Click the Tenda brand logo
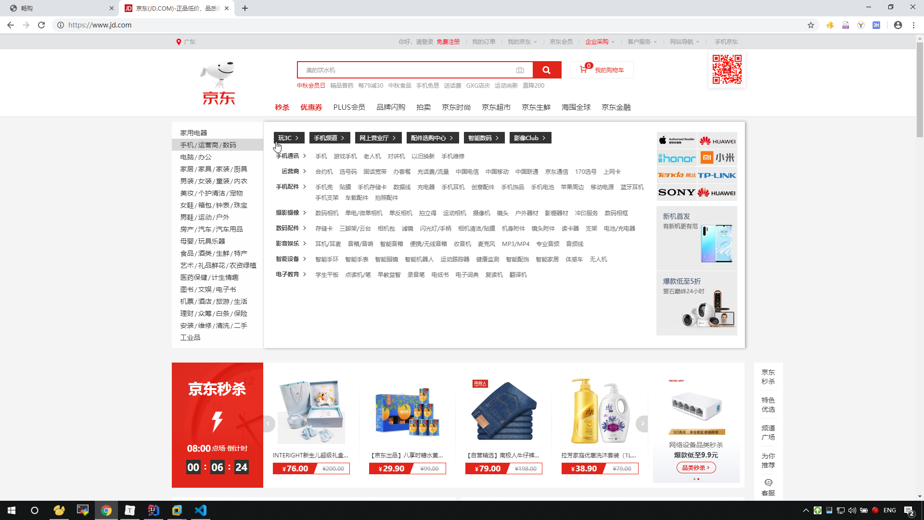The width and height of the screenshot is (924, 520). point(677,175)
